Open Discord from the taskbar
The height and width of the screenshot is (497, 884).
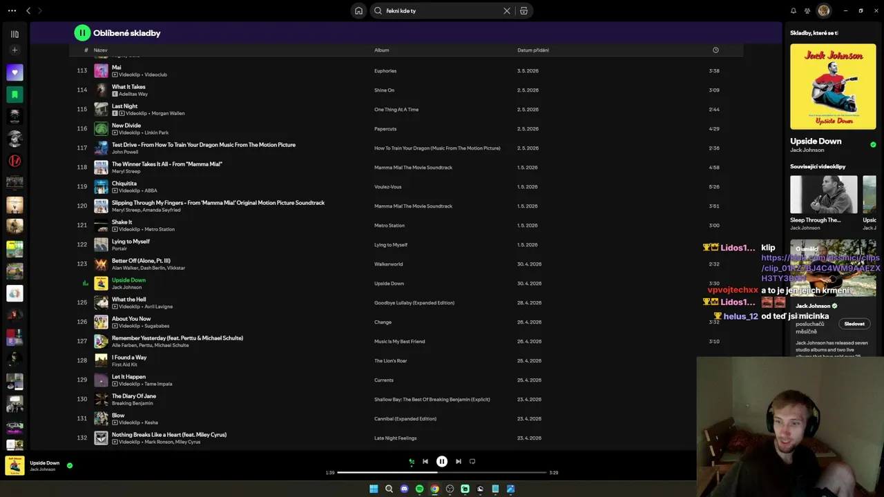tap(404, 489)
